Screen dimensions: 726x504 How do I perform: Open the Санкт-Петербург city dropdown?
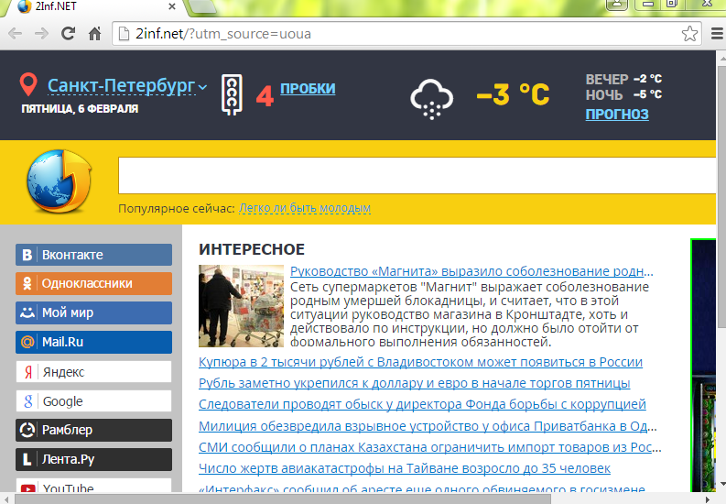tap(127, 86)
